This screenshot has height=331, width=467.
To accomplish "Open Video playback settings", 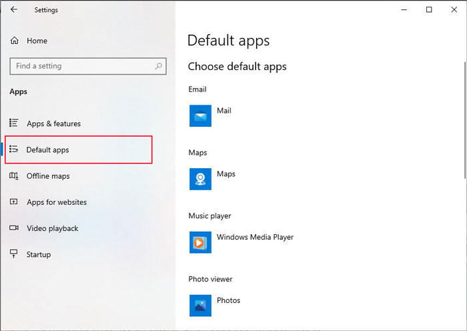I will [x=53, y=228].
